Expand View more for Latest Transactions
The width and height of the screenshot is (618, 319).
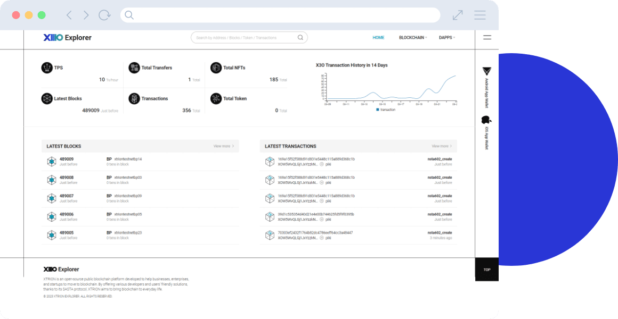tap(442, 146)
